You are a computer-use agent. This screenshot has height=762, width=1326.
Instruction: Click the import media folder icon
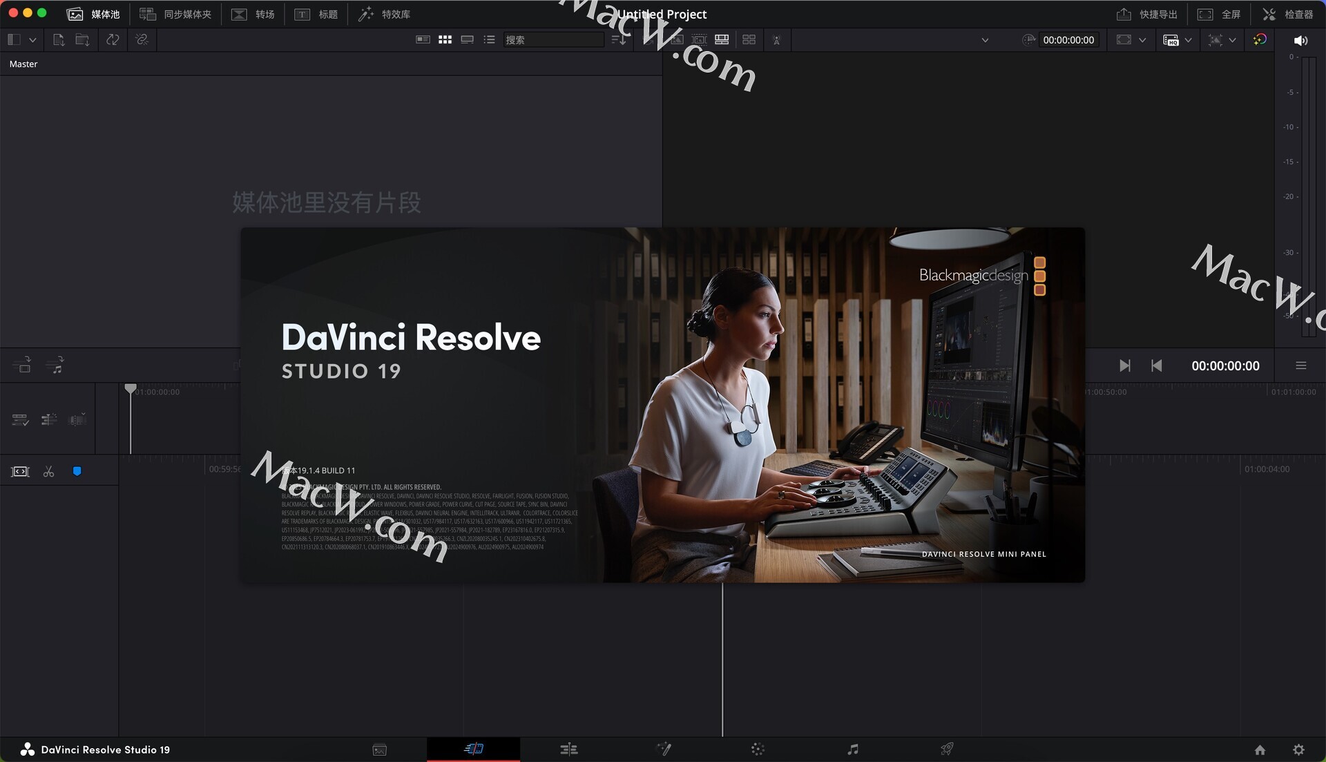(82, 39)
